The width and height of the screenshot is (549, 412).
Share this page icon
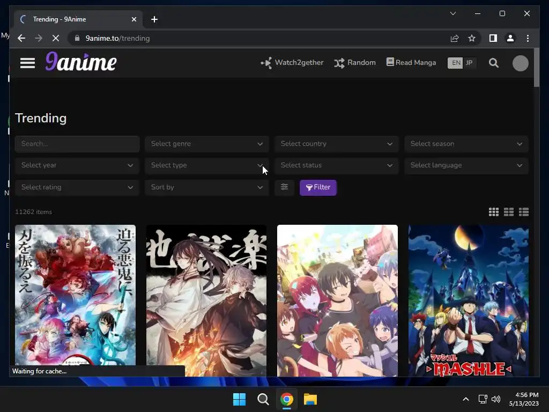[x=455, y=38]
